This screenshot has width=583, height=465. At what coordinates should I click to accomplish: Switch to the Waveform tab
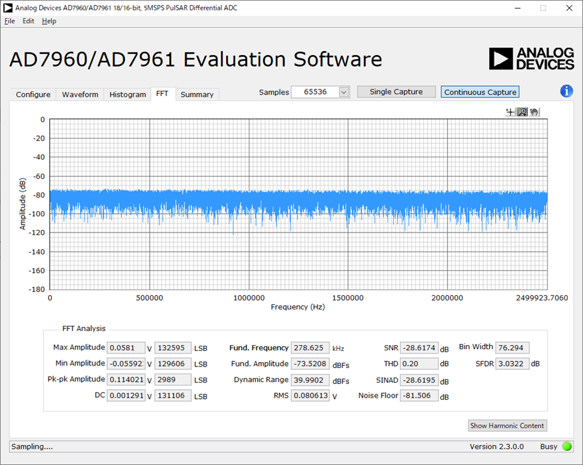click(x=80, y=95)
